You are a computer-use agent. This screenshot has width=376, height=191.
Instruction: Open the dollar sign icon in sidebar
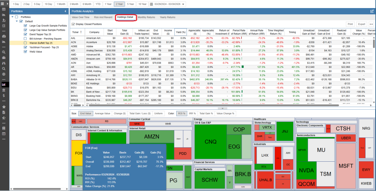4,96
